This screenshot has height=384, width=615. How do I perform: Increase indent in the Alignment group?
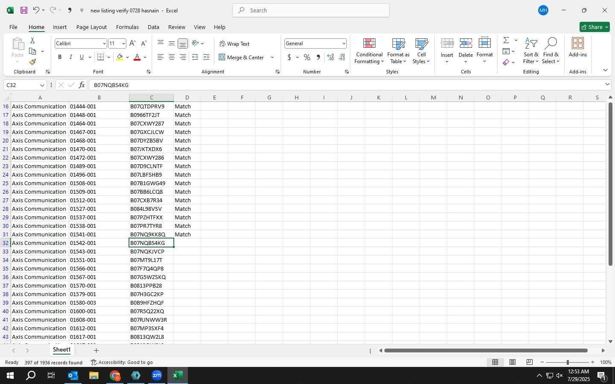tap(206, 57)
